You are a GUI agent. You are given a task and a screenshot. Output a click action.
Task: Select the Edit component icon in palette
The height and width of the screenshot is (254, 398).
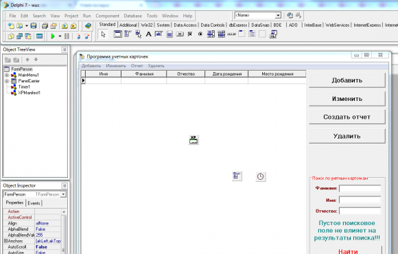click(x=159, y=34)
